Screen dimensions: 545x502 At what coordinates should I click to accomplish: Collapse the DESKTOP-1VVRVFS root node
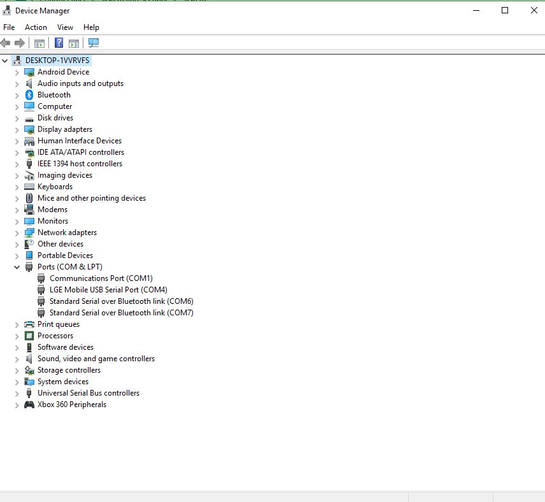(5, 61)
